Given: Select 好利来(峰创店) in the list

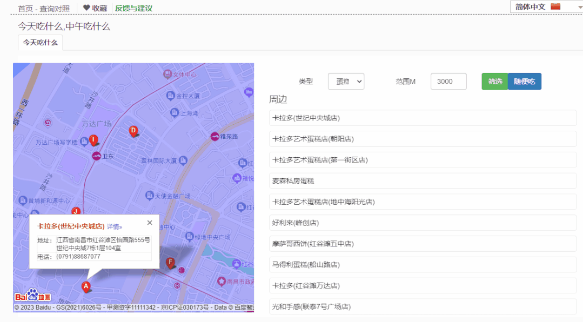Looking at the screenshot, I should tap(423, 223).
